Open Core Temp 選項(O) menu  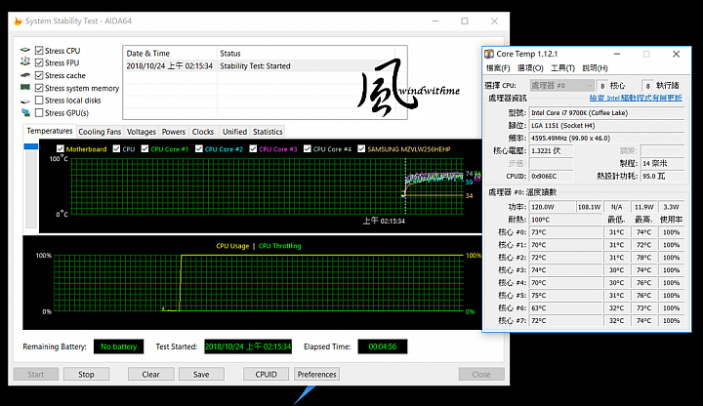pos(530,68)
